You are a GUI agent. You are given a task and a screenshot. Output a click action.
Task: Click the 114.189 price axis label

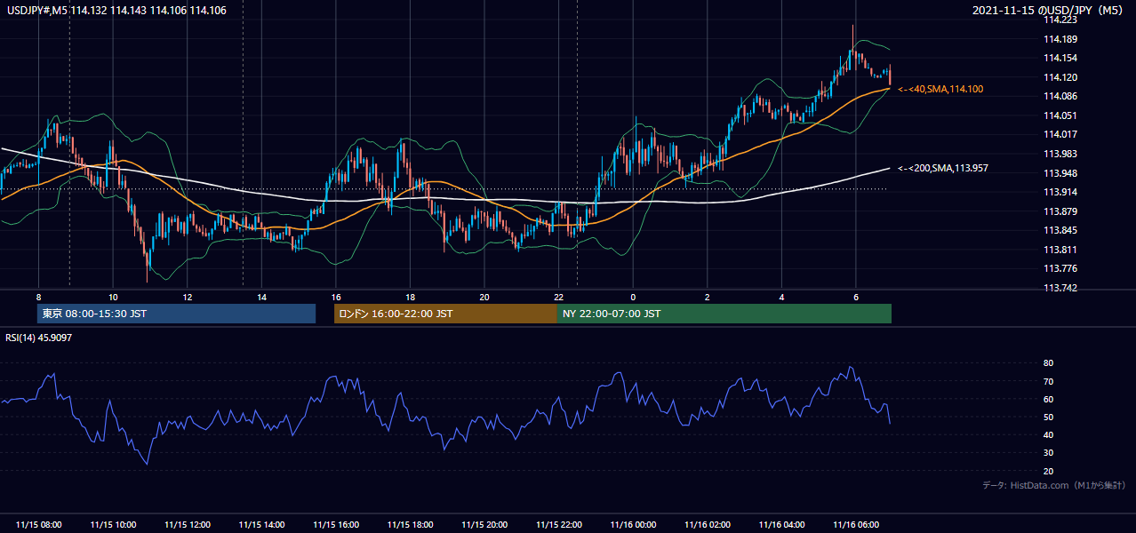click(x=1060, y=39)
